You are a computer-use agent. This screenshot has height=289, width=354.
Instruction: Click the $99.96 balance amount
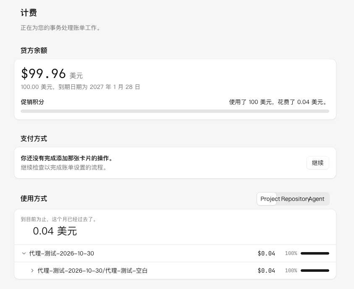(43, 73)
